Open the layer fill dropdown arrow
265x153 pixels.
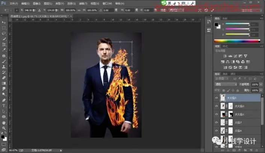click(261, 91)
